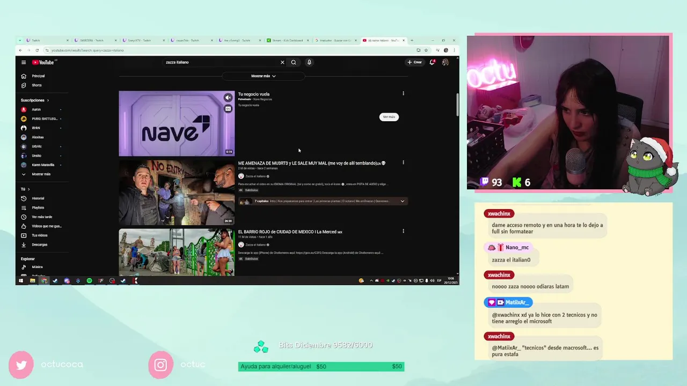Screen dimensions: 687x386
Task: Bookmark this page with the star
Action: (x=426, y=50)
